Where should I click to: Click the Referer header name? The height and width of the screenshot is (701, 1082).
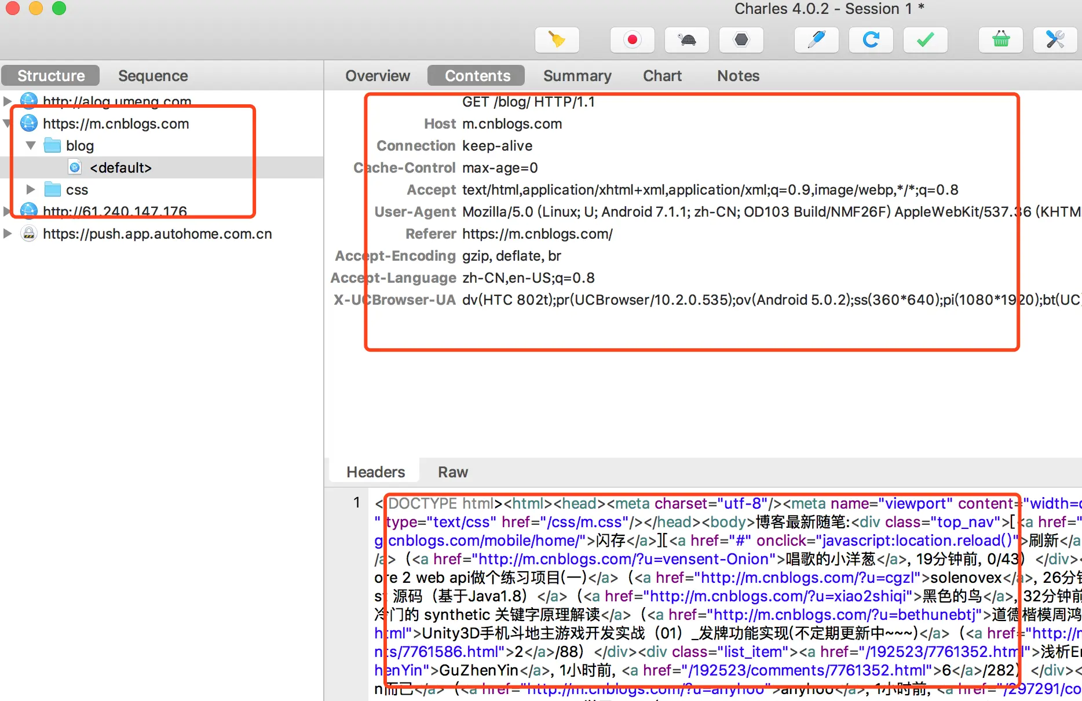coord(431,234)
